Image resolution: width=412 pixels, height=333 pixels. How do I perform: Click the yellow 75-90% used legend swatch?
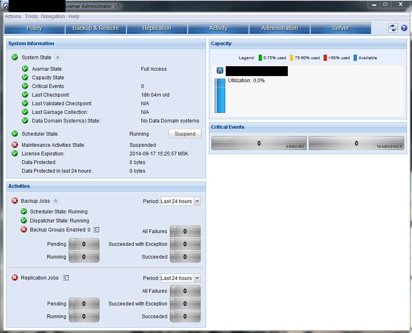(292, 58)
